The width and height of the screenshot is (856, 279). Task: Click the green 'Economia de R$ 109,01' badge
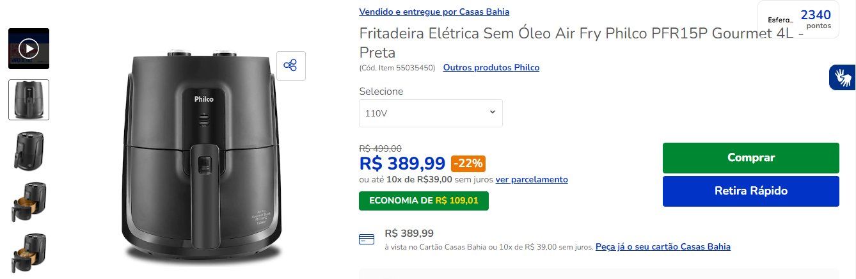click(424, 201)
